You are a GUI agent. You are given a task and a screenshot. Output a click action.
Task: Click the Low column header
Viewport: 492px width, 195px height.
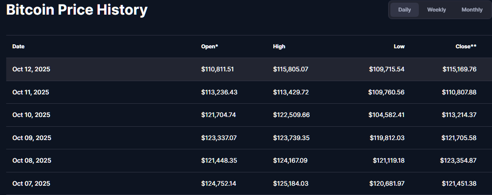click(399, 47)
